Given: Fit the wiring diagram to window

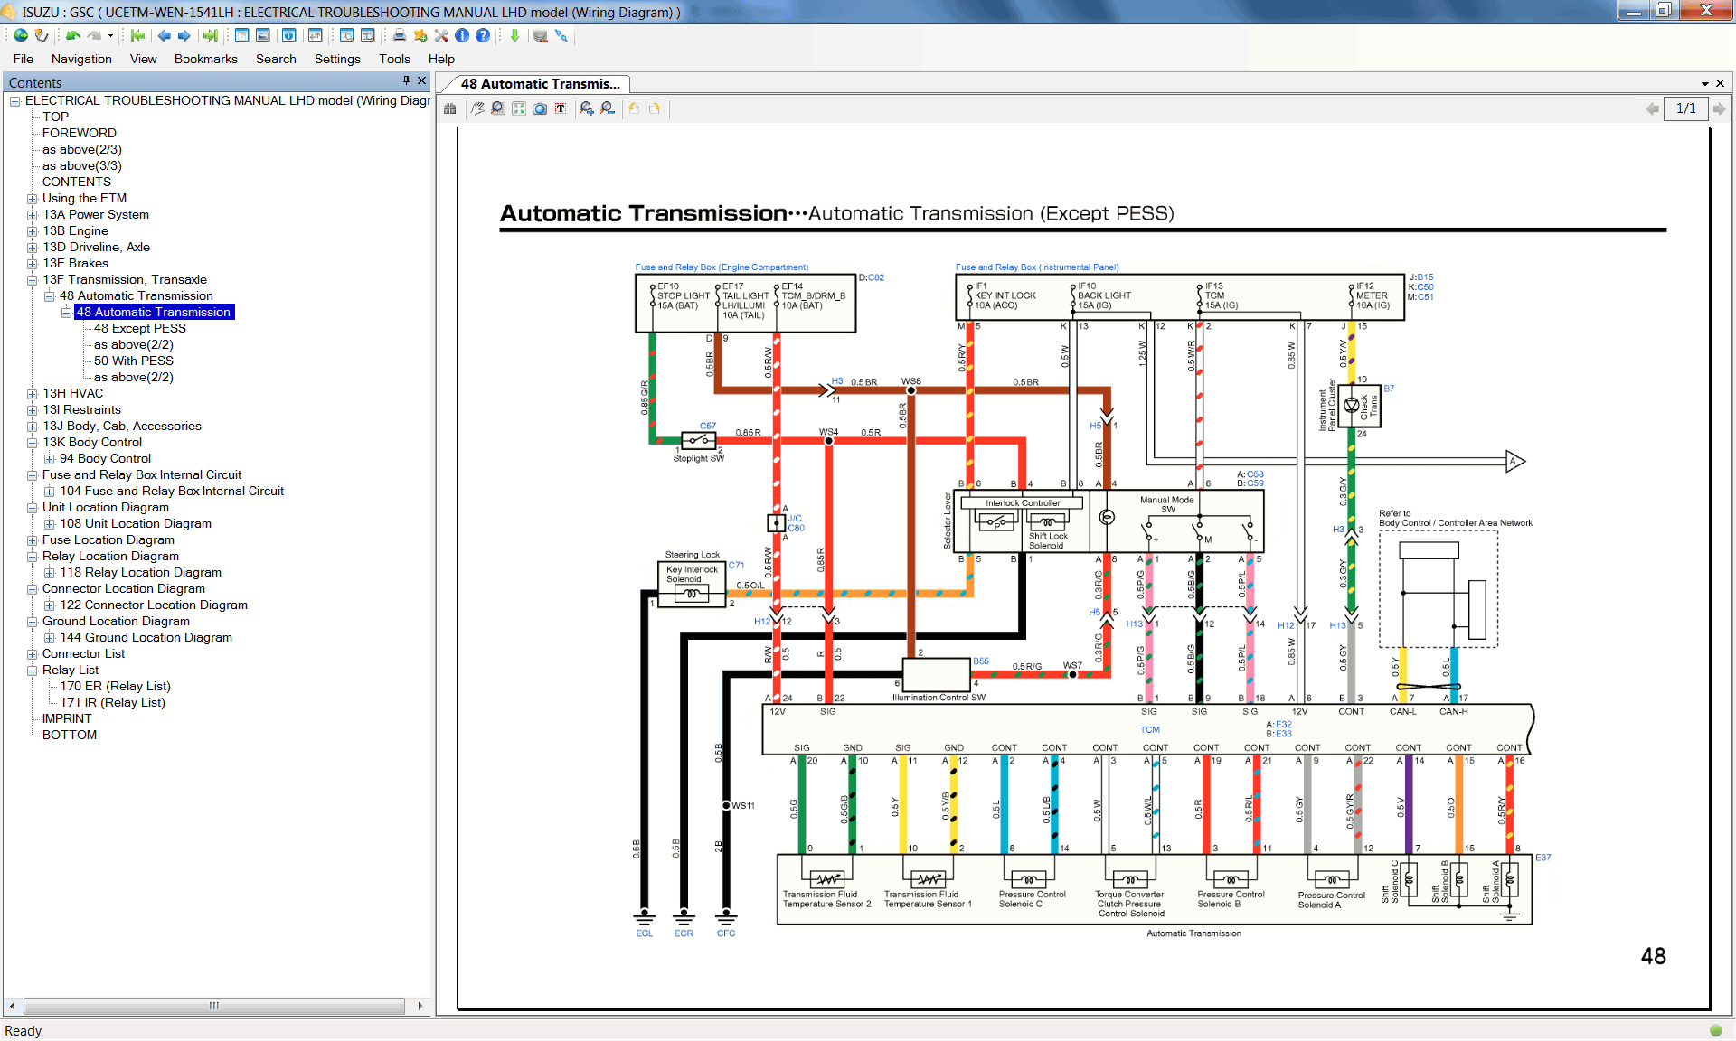Looking at the screenshot, I should pyautogui.click(x=518, y=108).
